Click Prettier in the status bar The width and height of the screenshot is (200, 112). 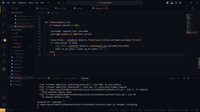click(184, 110)
